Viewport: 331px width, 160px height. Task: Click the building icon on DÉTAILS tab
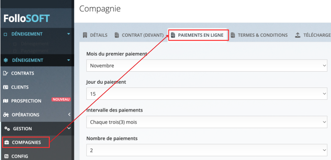pos(85,35)
